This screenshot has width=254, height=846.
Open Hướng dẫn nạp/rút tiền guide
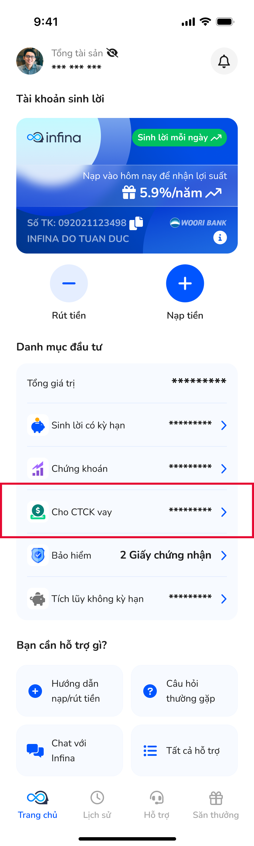coord(69,691)
